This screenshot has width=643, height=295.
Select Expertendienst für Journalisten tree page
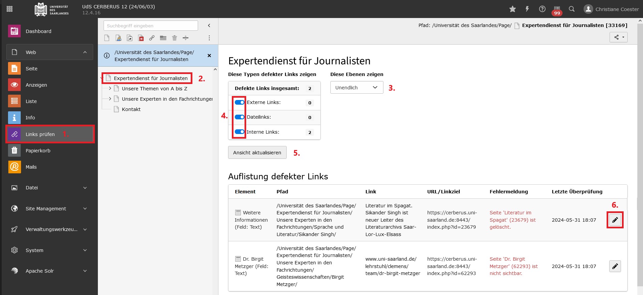pyautogui.click(x=151, y=78)
